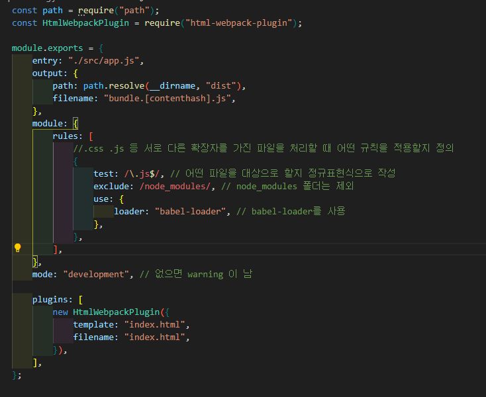Image resolution: width=486 pixels, height=397 pixels.
Task: Click the entry "./src/app.js" string
Action: pos(103,61)
